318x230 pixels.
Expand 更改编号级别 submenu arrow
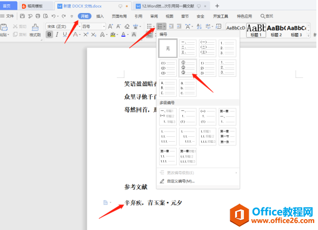click(x=236, y=173)
